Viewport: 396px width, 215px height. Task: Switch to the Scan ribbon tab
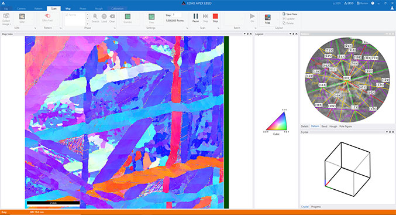54,9
